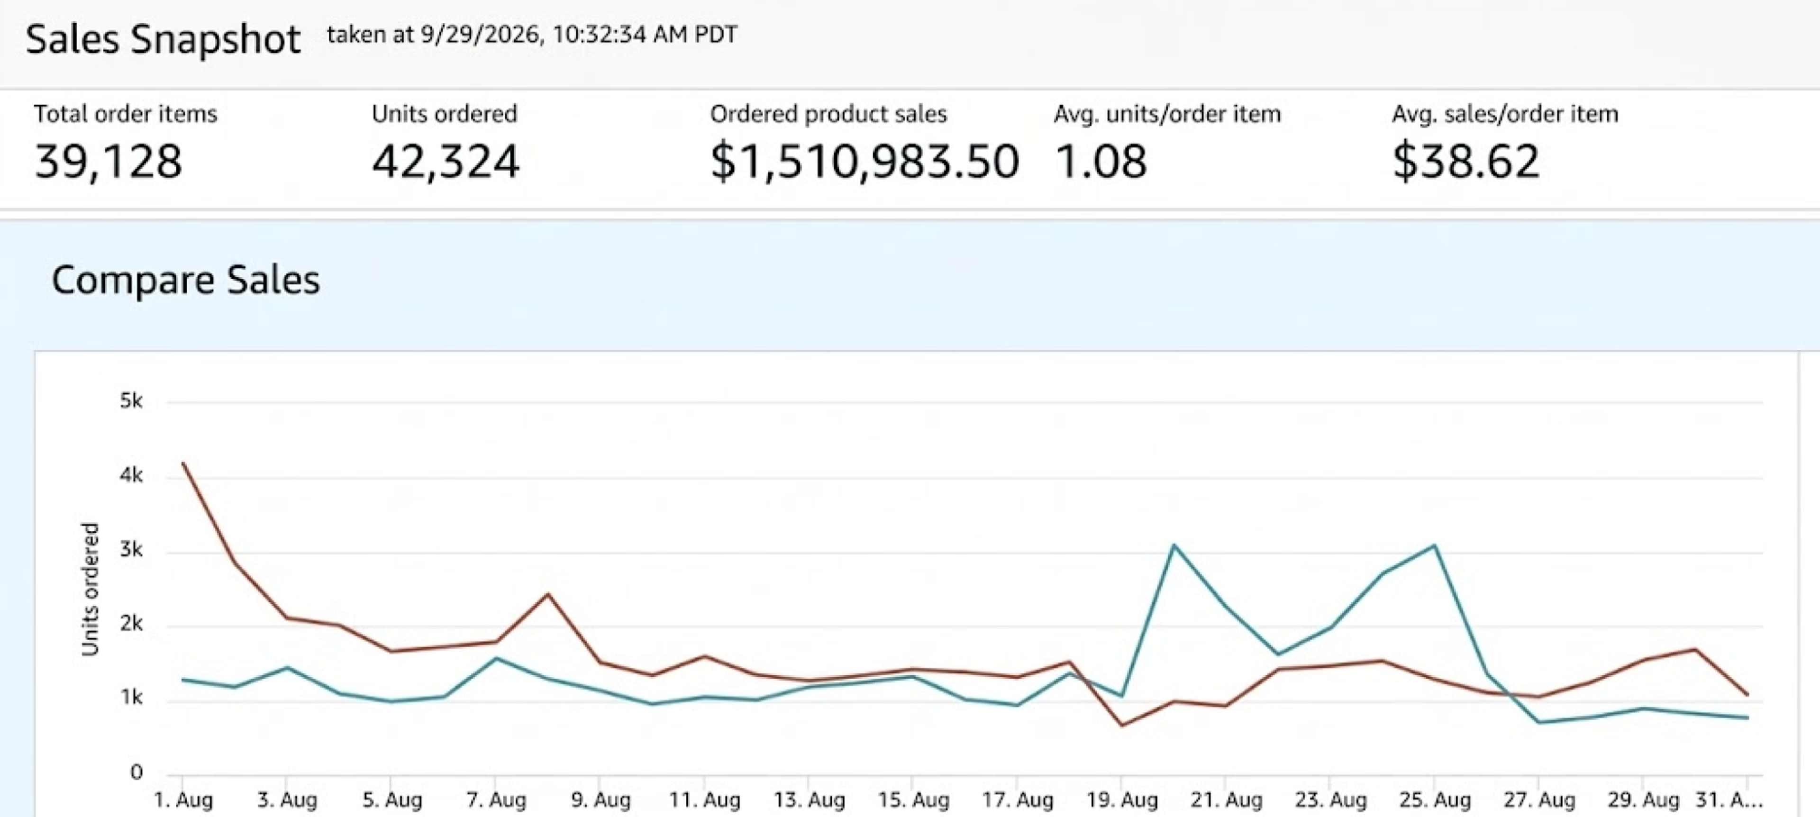The height and width of the screenshot is (817, 1820).
Task: Click the red line low point at 19 Aug
Action: (x=1121, y=725)
